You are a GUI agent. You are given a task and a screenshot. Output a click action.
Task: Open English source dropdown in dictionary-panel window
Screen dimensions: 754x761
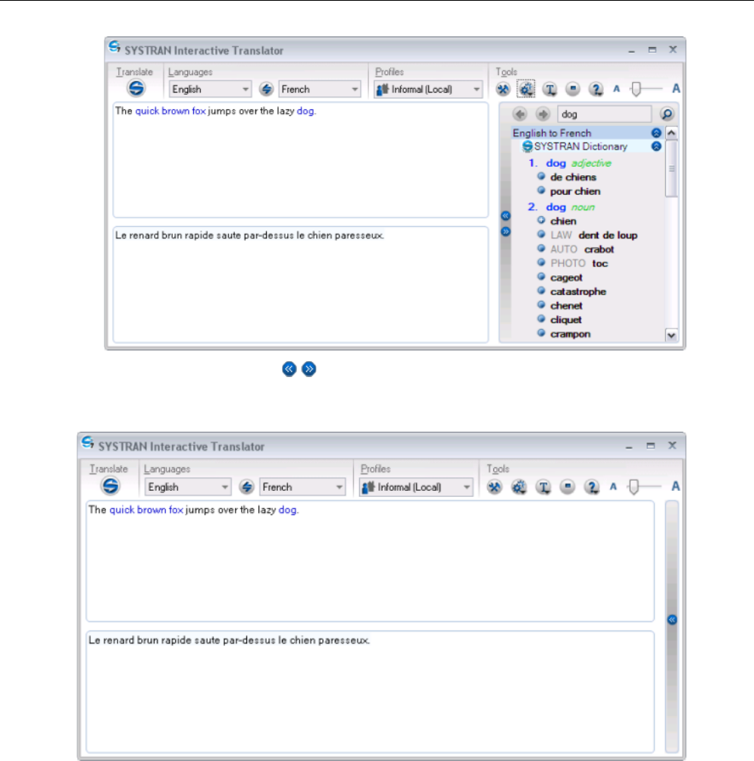click(210, 90)
